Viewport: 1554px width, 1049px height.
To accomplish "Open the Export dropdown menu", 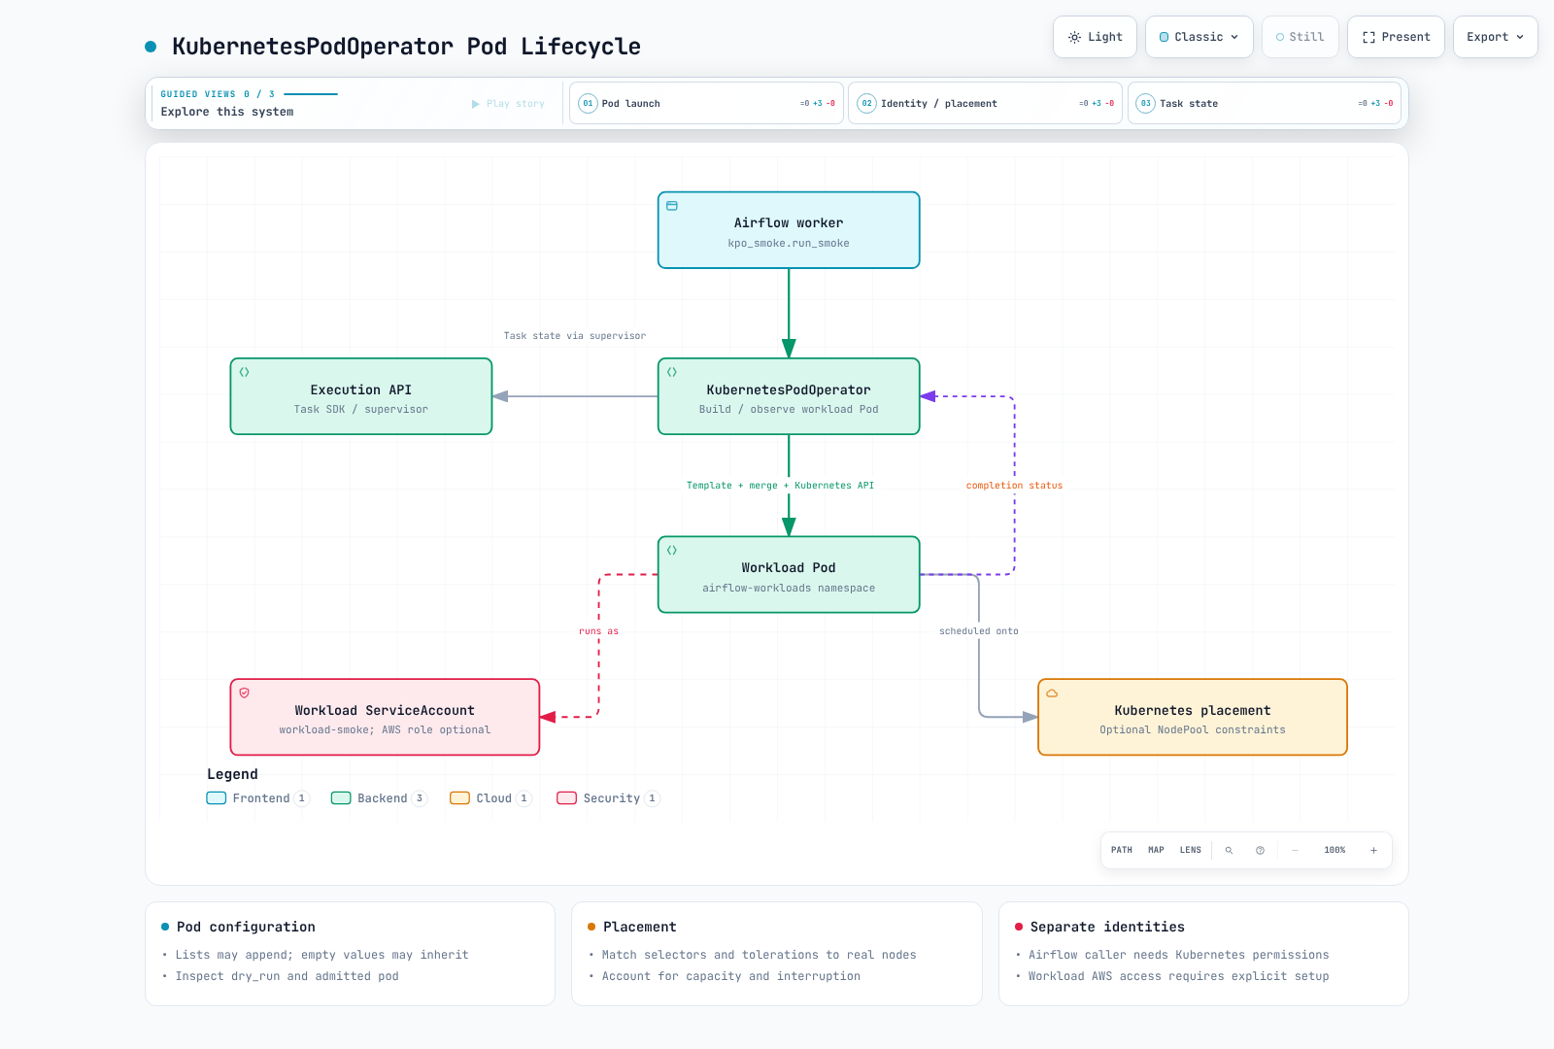I will pos(1496,37).
